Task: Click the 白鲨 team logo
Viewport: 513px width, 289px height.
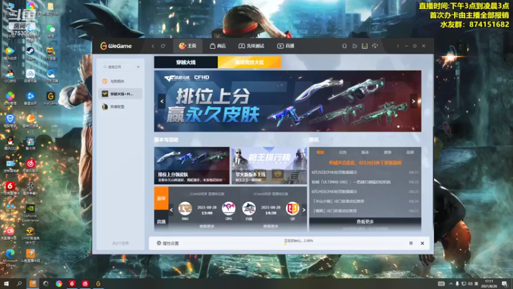Action: (249, 208)
